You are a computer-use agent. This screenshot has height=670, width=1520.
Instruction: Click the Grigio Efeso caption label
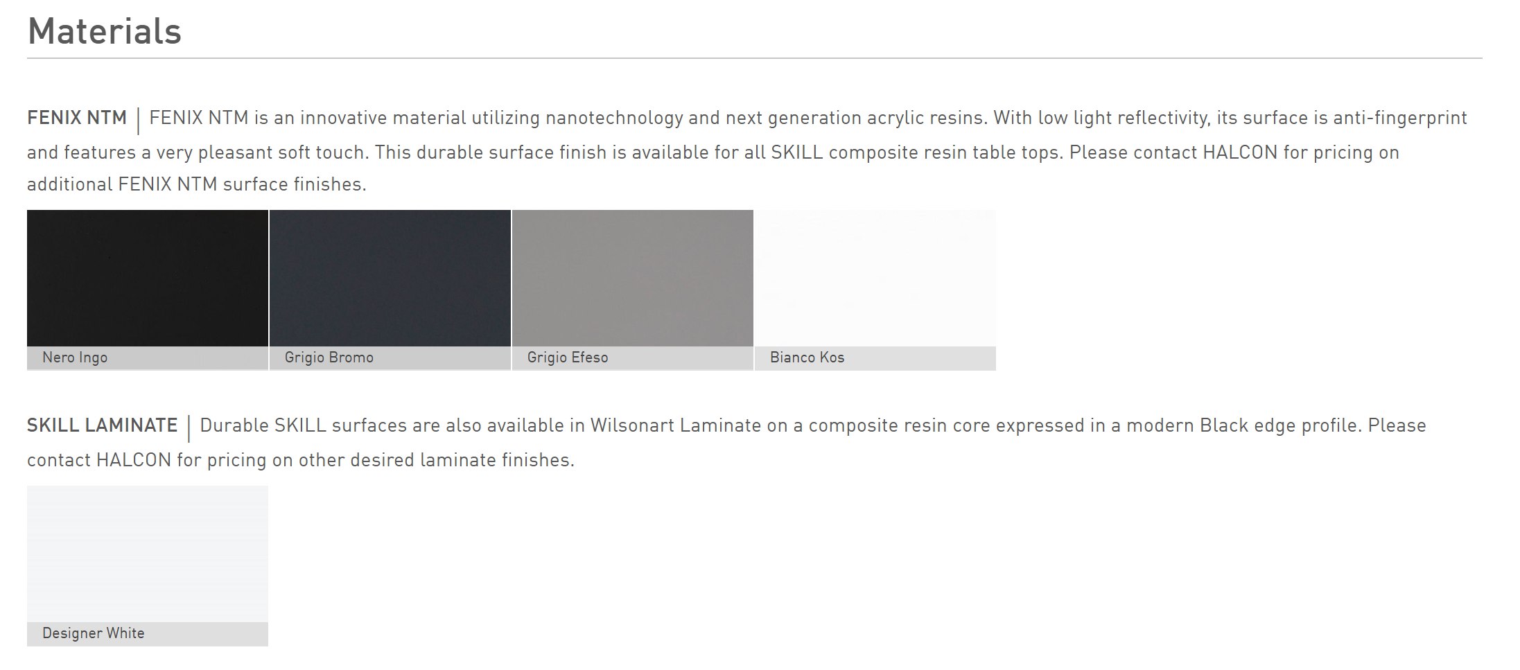[x=568, y=358]
